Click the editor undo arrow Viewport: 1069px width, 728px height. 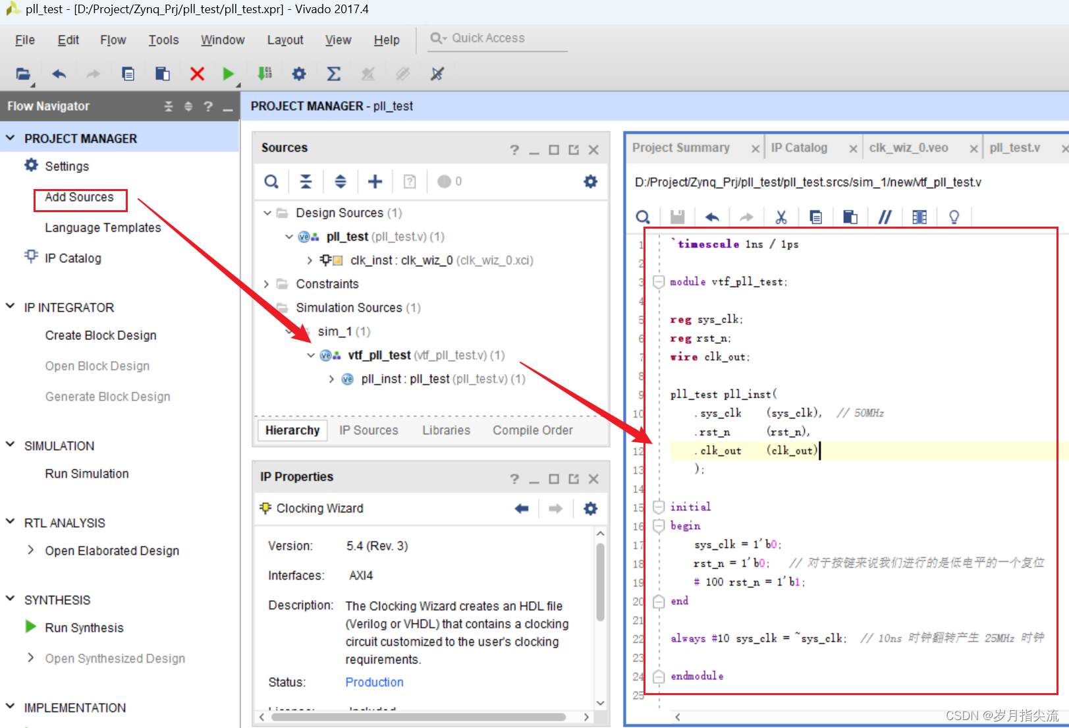712,217
